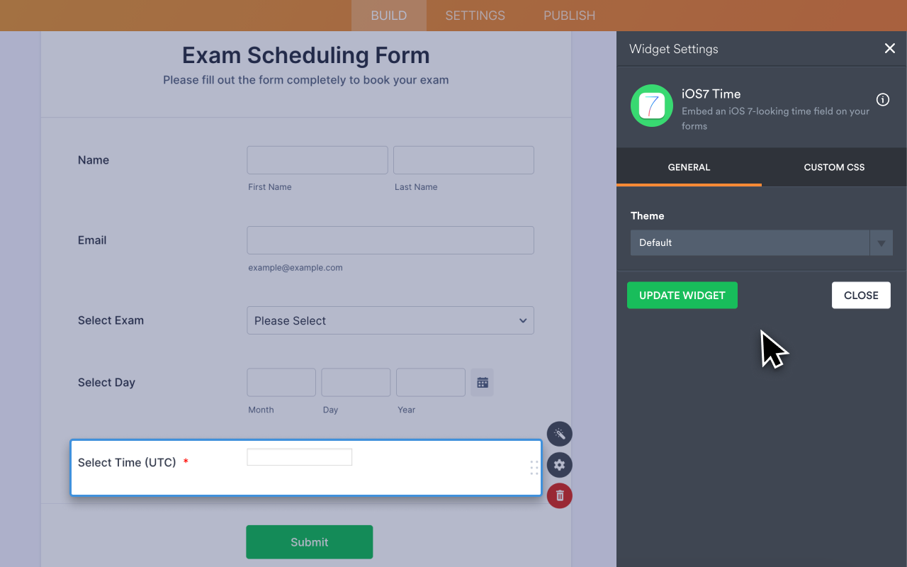Viewport: 907px width, 567px height.
Task: Click the magic wand widget wizard icon
Action: [559, 434]
